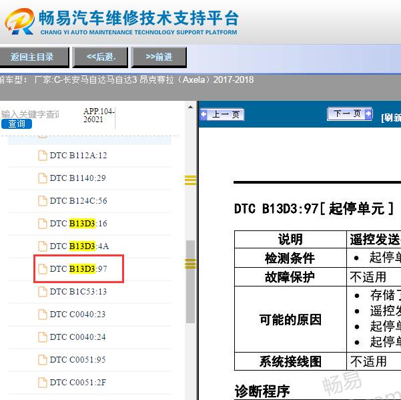Click the 诊断程序 section heading

262,391
